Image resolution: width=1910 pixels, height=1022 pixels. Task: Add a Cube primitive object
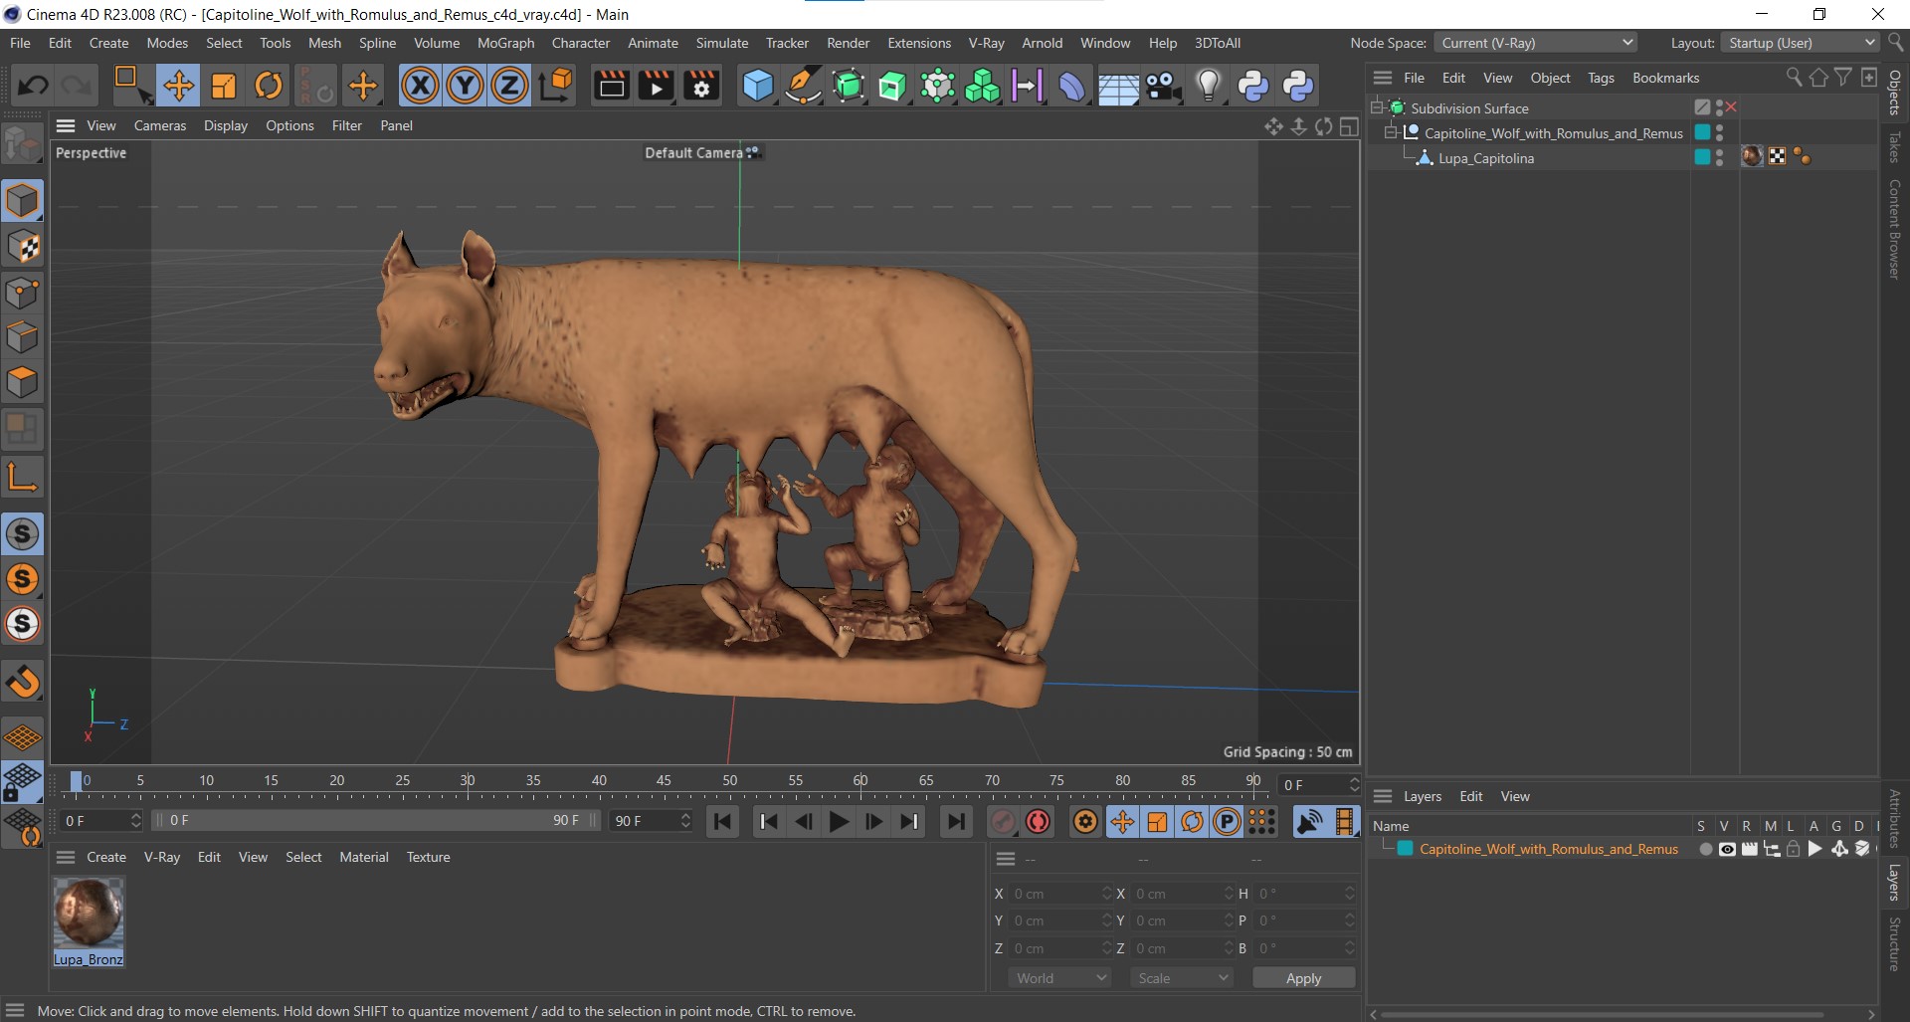758,86
